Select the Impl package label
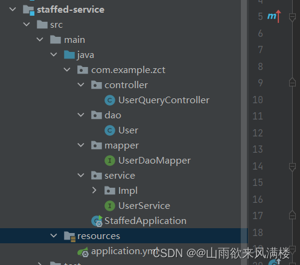The width and height of the screenshot is (300, 265). click(x=128, y=191)
